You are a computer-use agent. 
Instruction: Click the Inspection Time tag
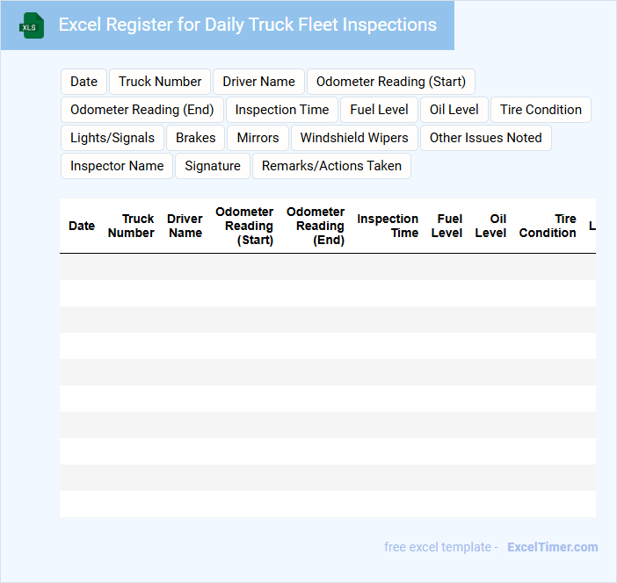point(282,110)
